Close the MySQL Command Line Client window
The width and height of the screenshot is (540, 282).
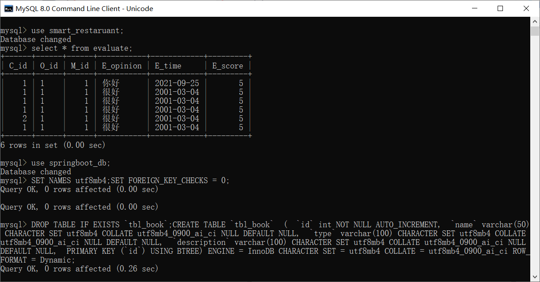tap(526, 8)
